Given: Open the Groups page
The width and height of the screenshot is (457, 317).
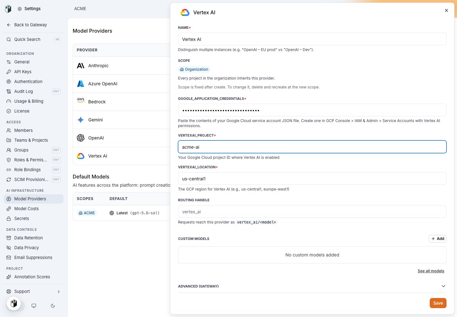Looking at the screenshot, I should [34, 150].
